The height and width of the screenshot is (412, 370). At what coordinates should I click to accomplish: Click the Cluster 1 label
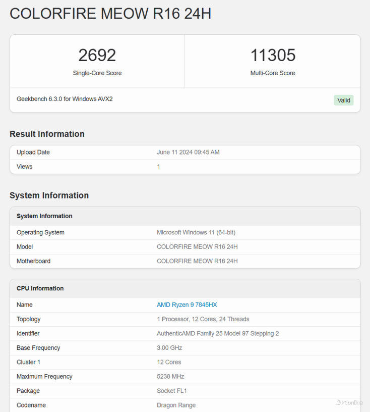click(x=28, y=362)
